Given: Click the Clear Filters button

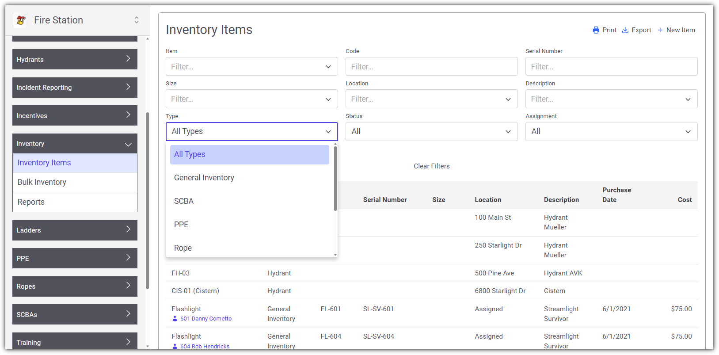Looking at the screenshot, I should pos(432,166).
